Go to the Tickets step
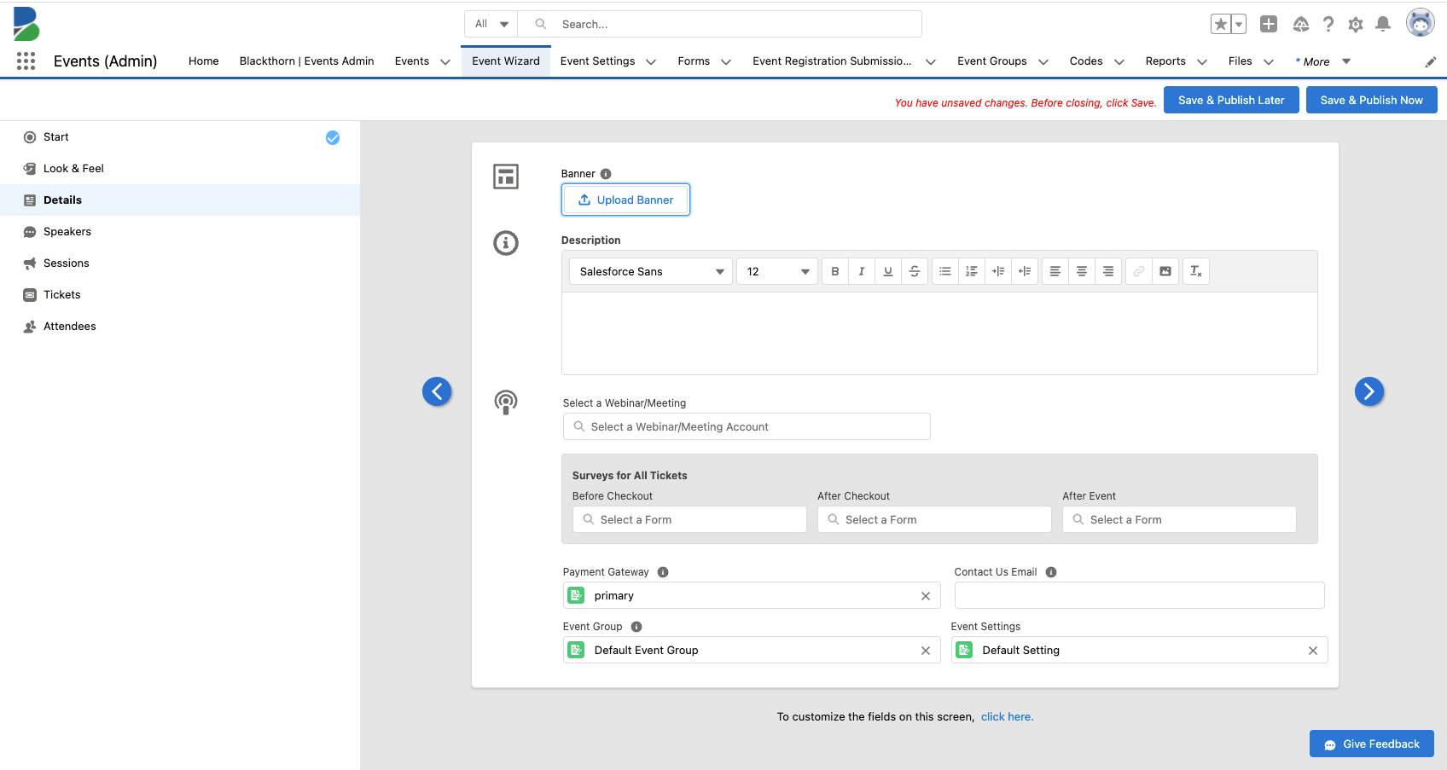This screenshot has width=1447, height=770. [180, 295]
